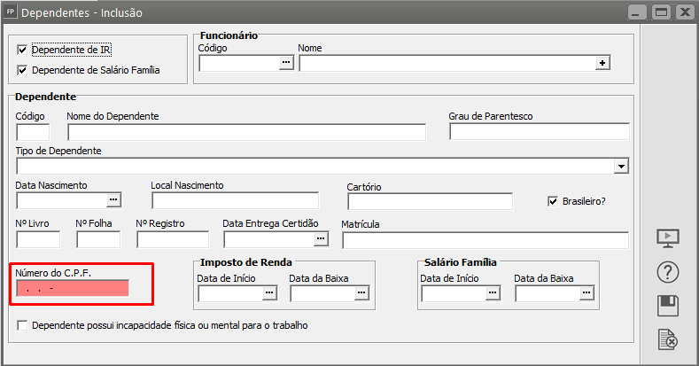This screenshot has width=699, height=366.
Task: Toggle the Brasileiro? checkbox
Action: (x=554, y=201)
